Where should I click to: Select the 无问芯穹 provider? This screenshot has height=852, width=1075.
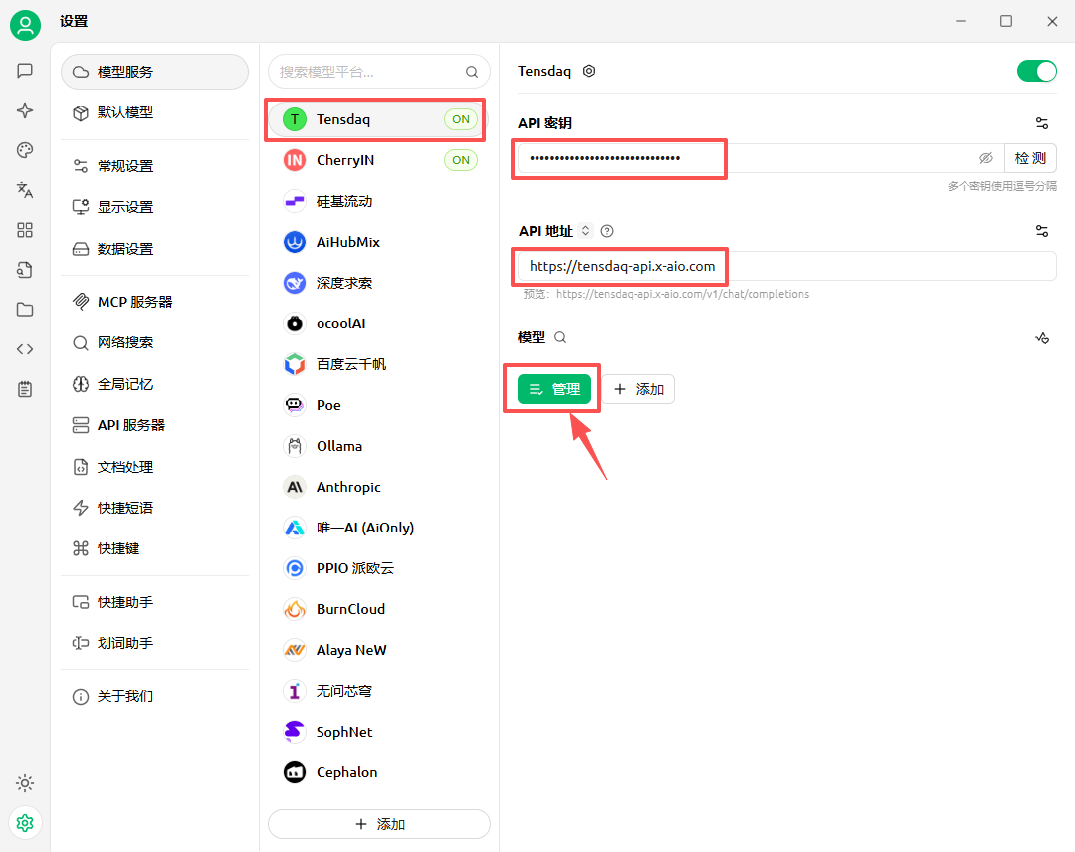[379, 691]
